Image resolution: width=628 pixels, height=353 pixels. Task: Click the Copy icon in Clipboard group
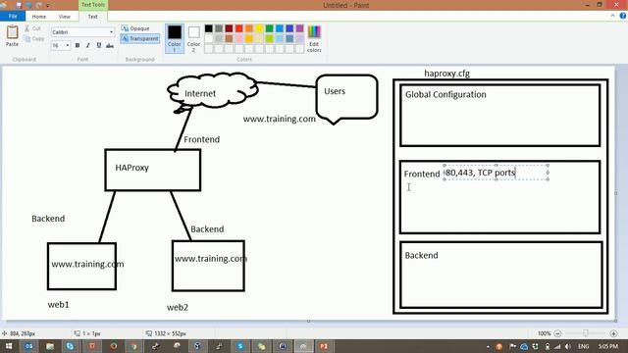point(26,39)
